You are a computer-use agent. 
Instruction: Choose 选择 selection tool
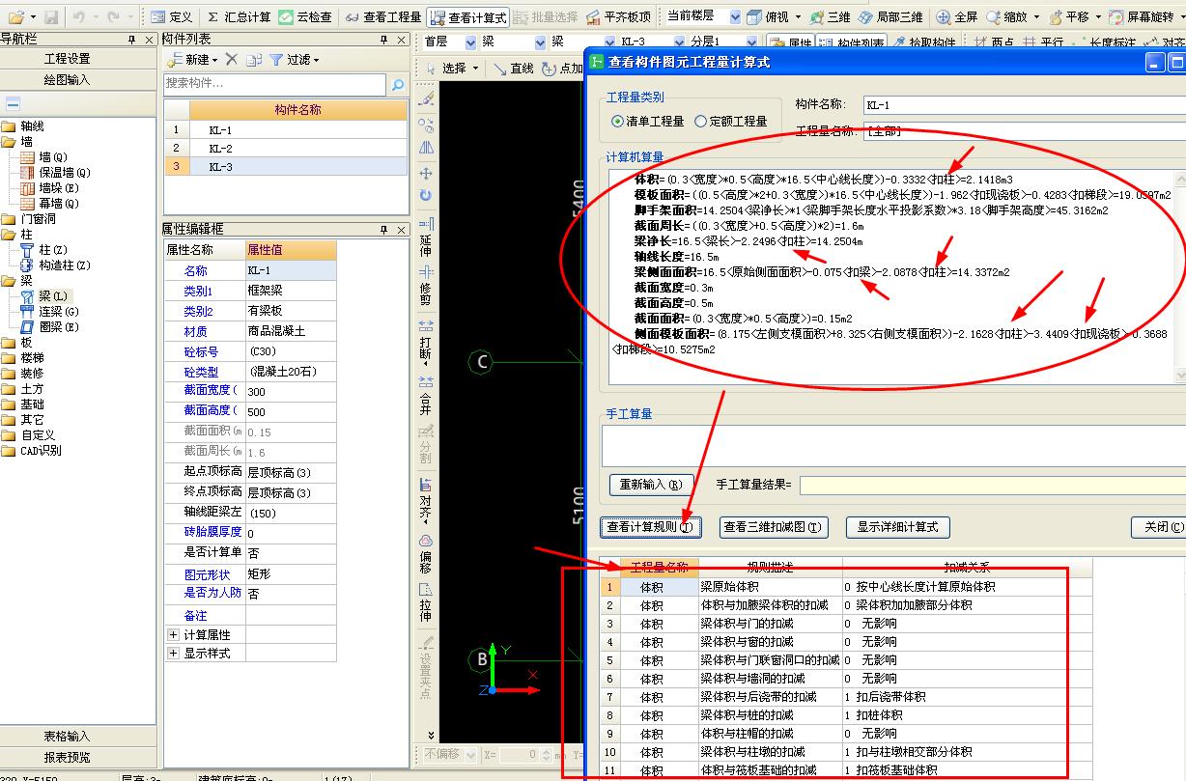click(x=453, y=69)
